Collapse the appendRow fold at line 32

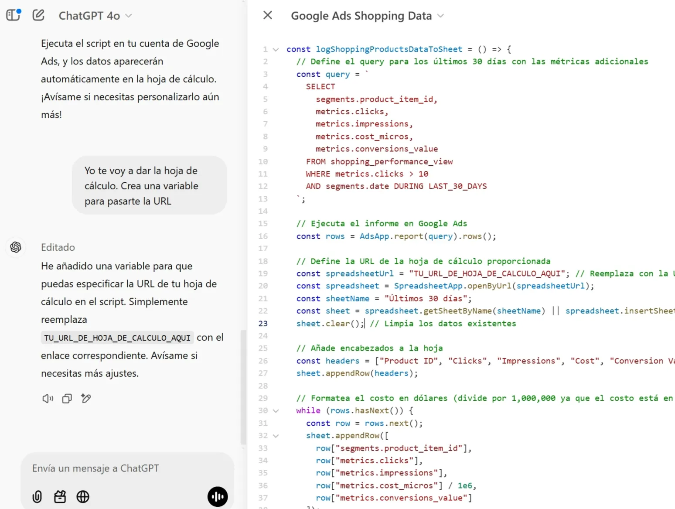pos(276,436)
